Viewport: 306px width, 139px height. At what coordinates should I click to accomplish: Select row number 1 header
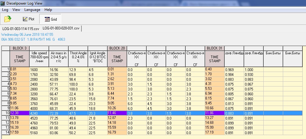point(5,69)
